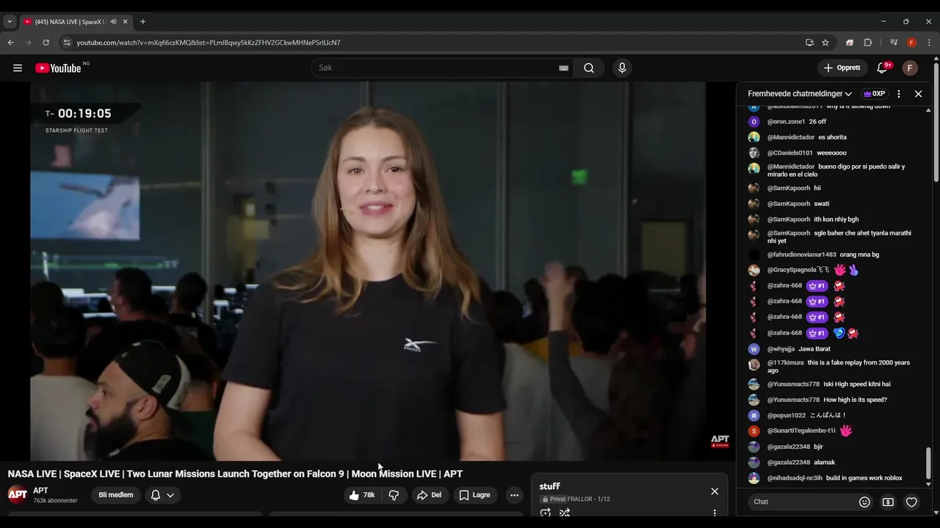Viewport: 940px width, 528px height.
Task: Dislike the video with thumbs down
Action: (394, 495)
